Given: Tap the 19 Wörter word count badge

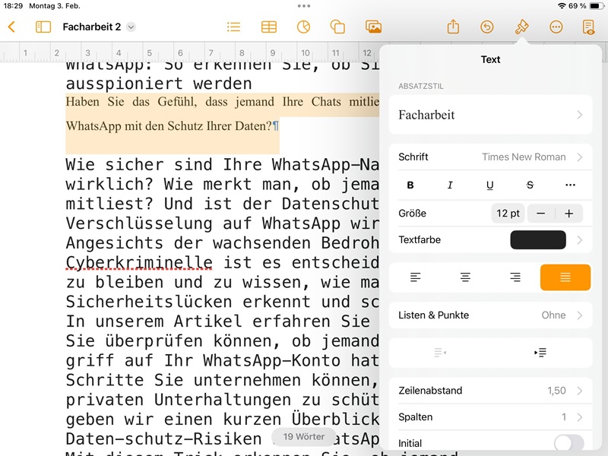Looking at the screenshot, I should [304, 436].
